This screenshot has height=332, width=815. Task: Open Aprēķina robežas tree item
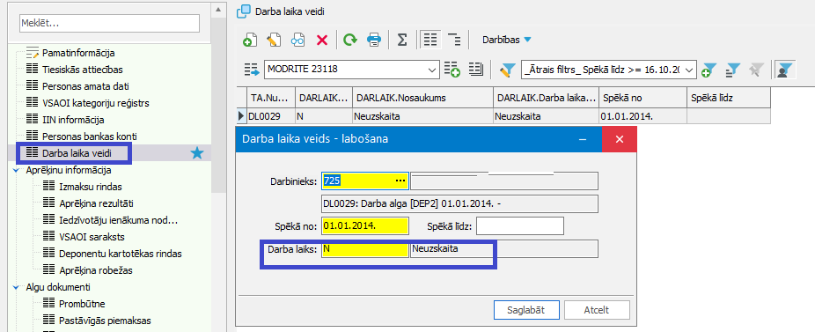(96, 270)
